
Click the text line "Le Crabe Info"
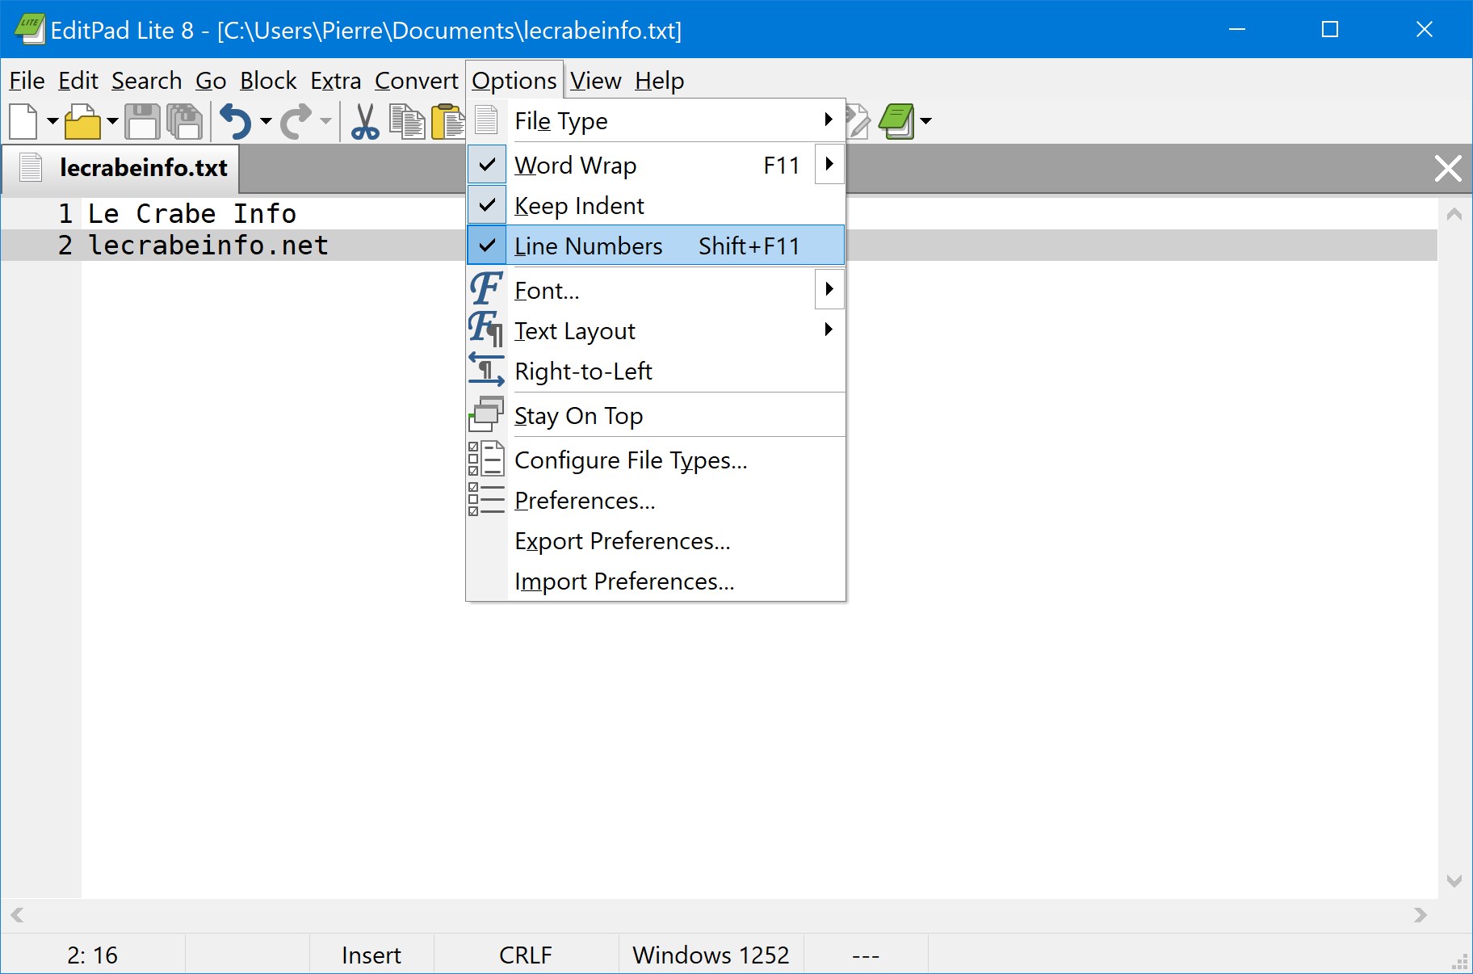pos(192,214)
